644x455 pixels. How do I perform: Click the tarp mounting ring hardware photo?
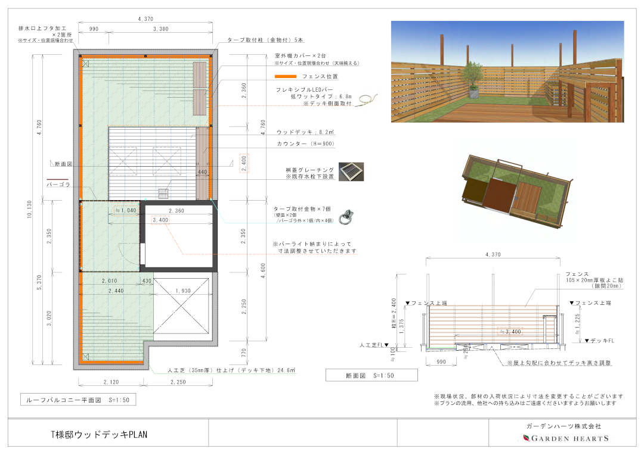pyautogui.click(x=346, y=216)
